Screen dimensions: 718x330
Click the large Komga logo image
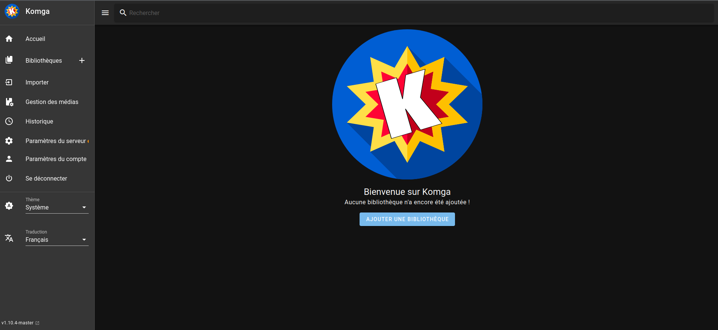coord(407,104)
